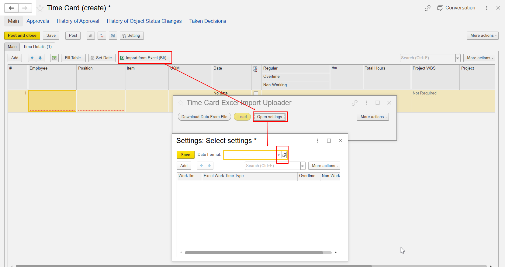Add a row to Time Details
Image resolution: width=505 pixels, height=267 pixels.
pyautogui.click(x=15, y=58)
